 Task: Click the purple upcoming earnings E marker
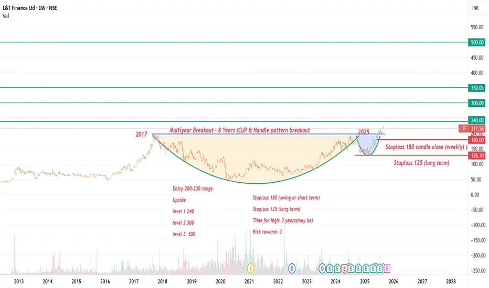pos(387,269)
